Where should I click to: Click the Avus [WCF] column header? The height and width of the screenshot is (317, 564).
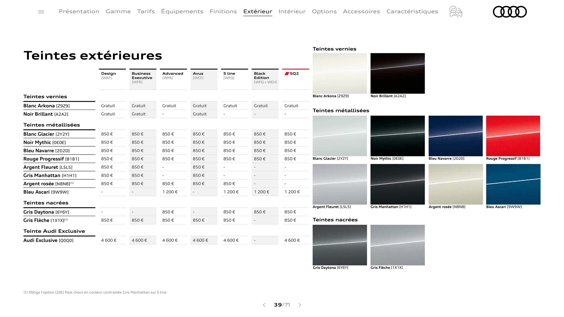click(204, 79)
